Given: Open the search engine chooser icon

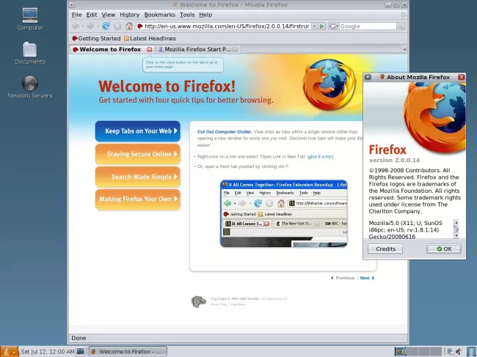Looking at the screenshot, I should point(333,26).
